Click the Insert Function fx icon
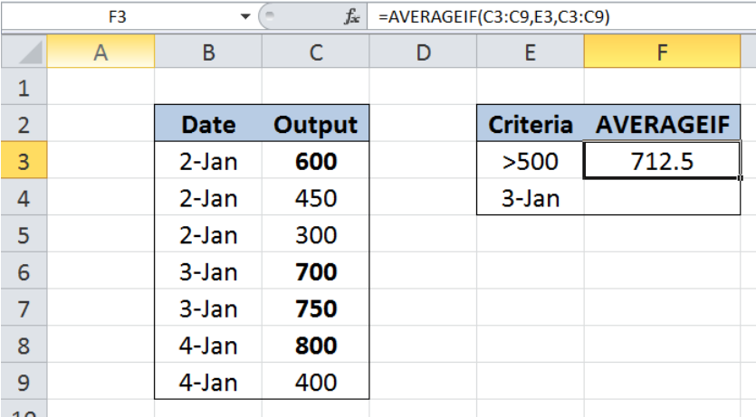The height and width of the screenshot is (417, 756). point(352,16)
